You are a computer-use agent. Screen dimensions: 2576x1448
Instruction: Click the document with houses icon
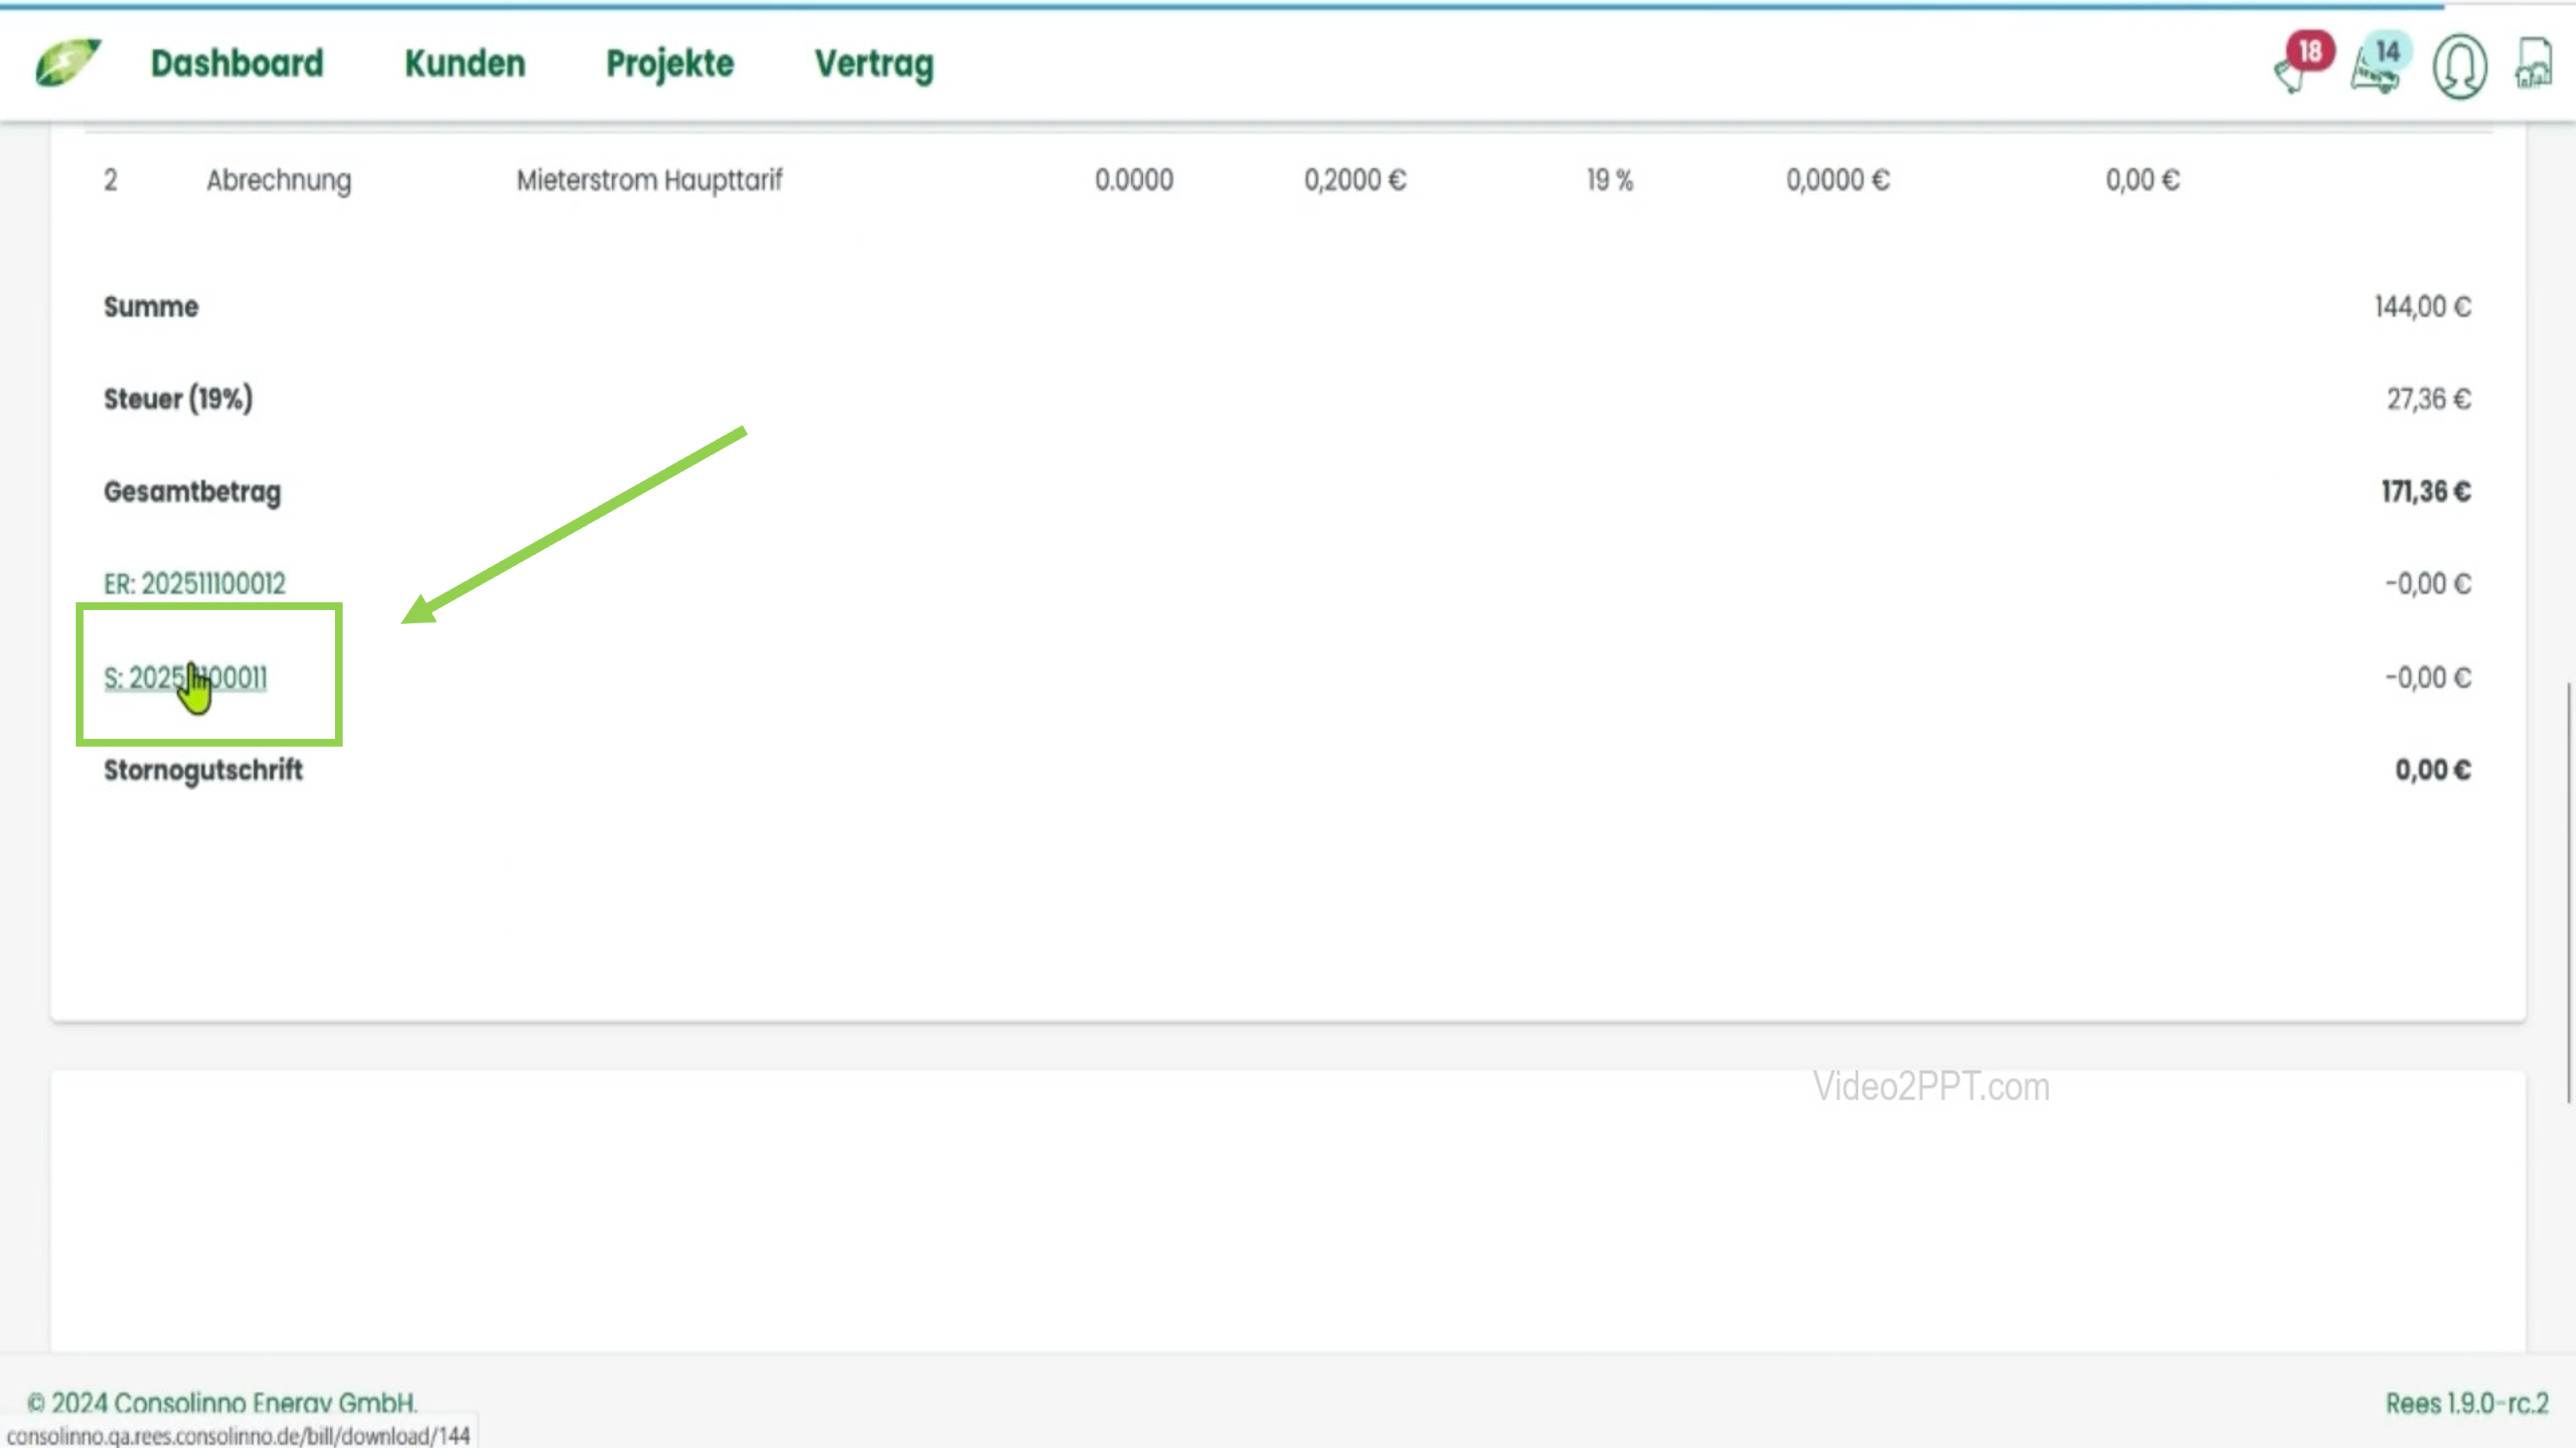(x=2533, y=64)
